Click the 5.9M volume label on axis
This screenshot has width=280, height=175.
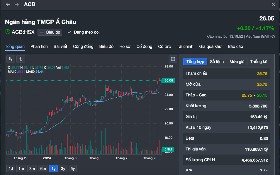coord(168,149)
